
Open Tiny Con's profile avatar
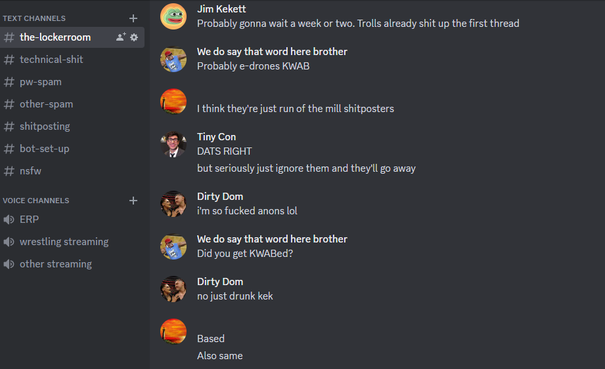click(173, 144)
